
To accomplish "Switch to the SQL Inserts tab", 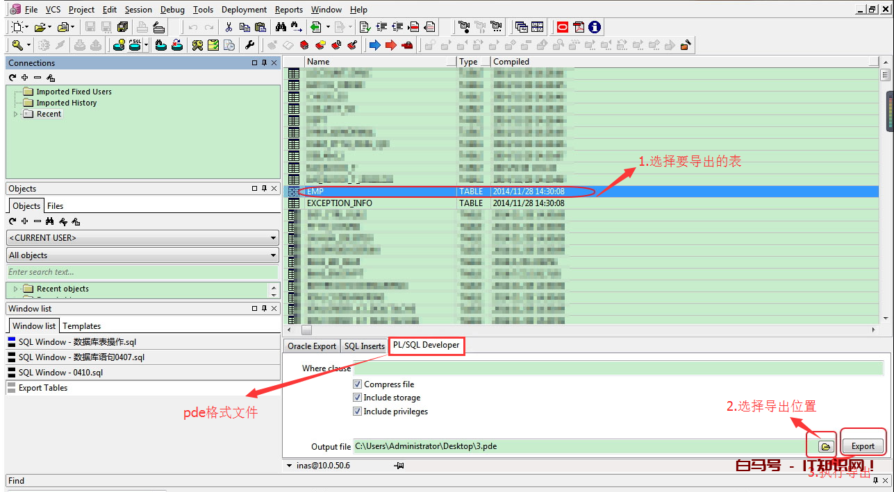I will (364, 346).
